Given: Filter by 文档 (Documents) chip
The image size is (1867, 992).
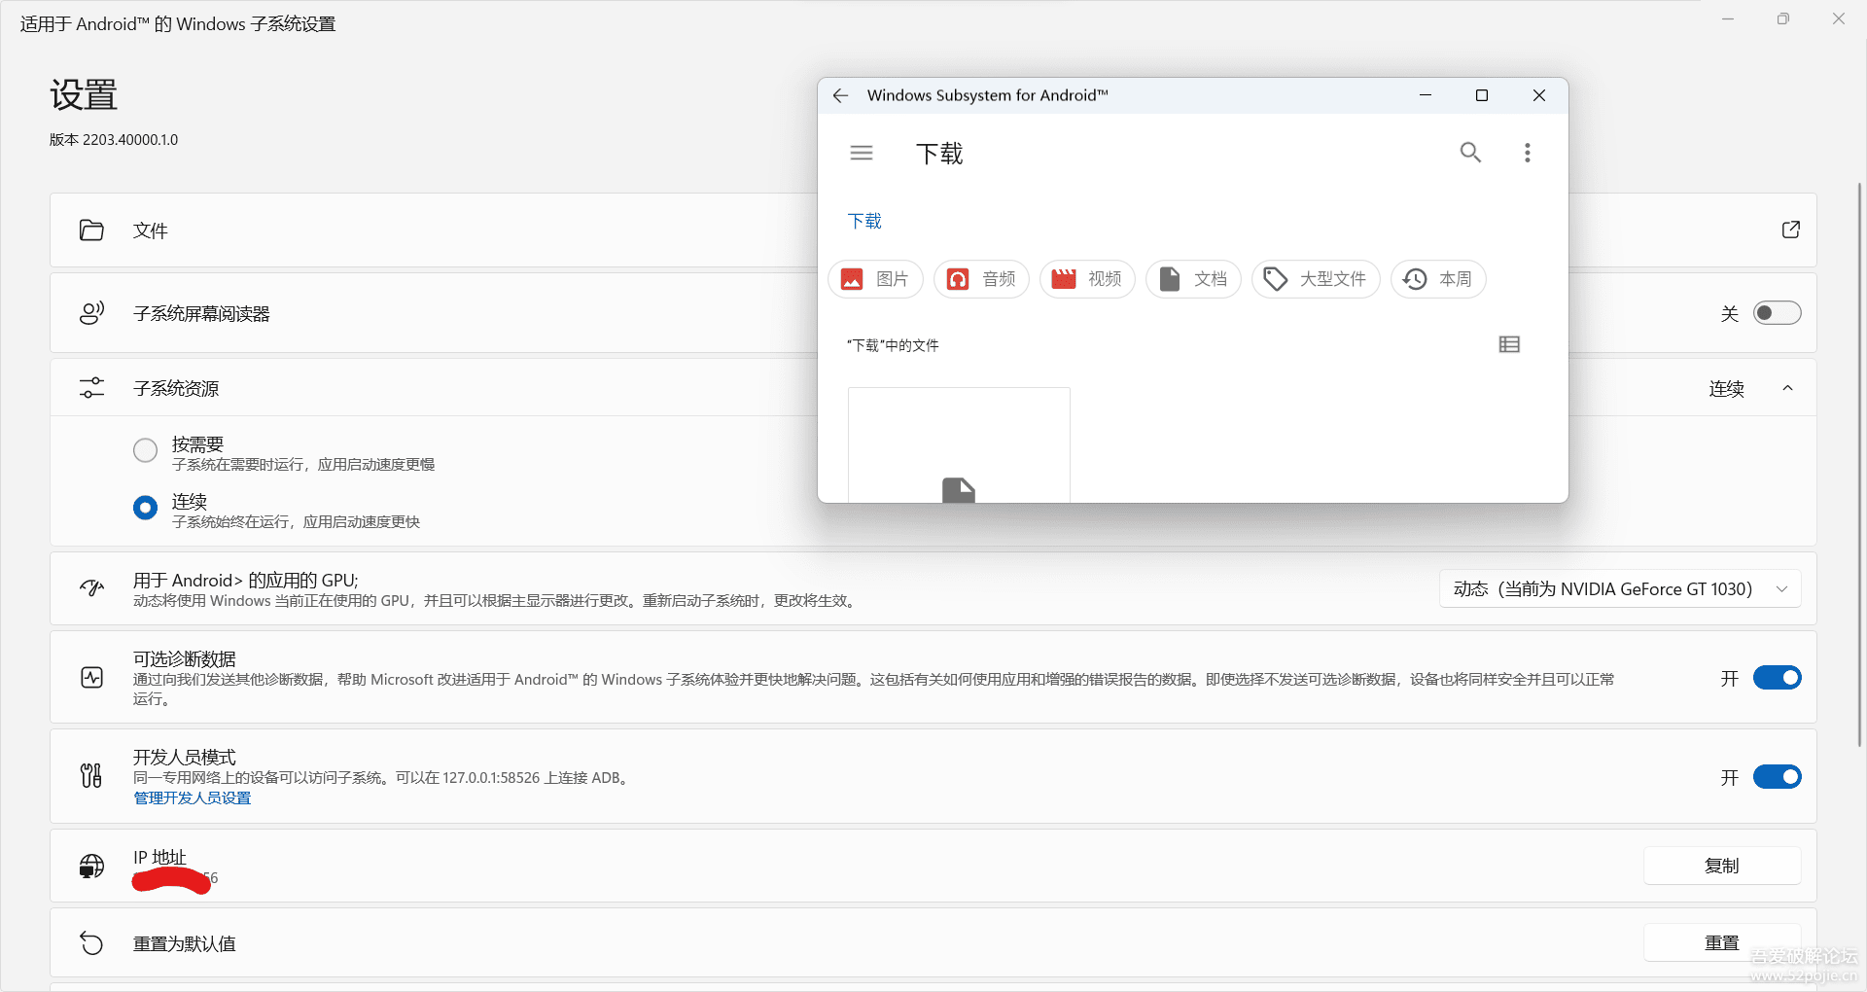Looking at the screenshot, I should pos(1193,279).
